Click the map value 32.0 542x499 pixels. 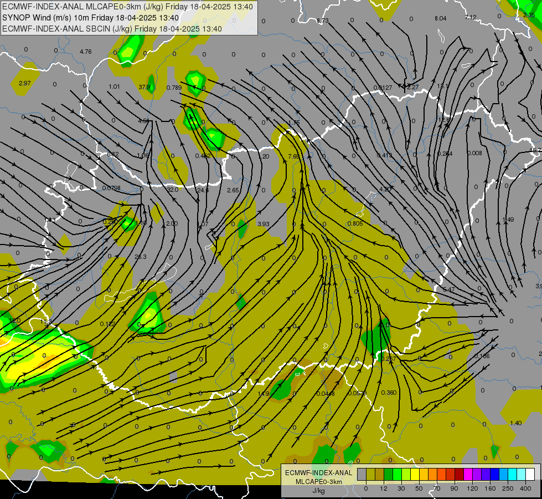click(x=173, y=190)
